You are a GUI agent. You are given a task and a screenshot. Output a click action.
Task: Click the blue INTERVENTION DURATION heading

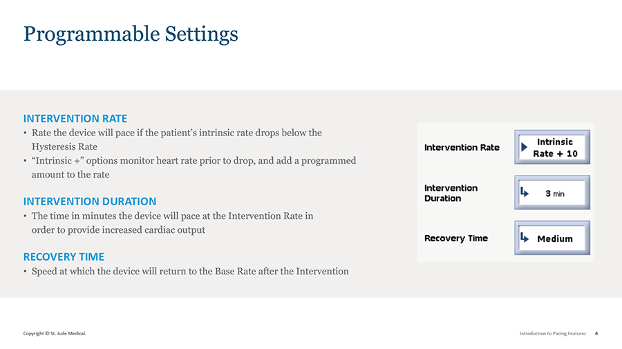coord(90,201)
